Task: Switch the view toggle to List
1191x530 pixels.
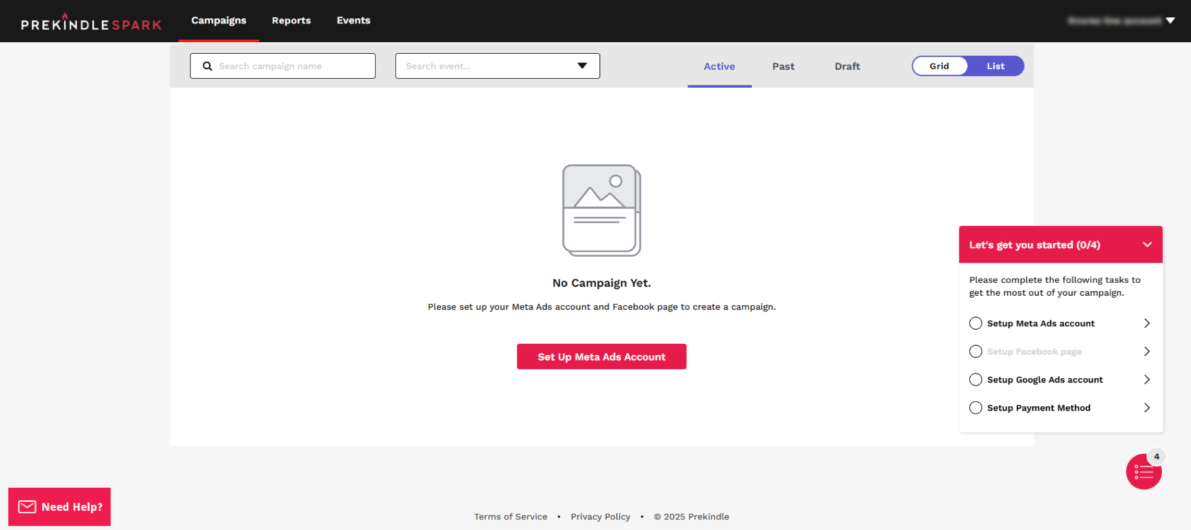Action: (995, 66)
